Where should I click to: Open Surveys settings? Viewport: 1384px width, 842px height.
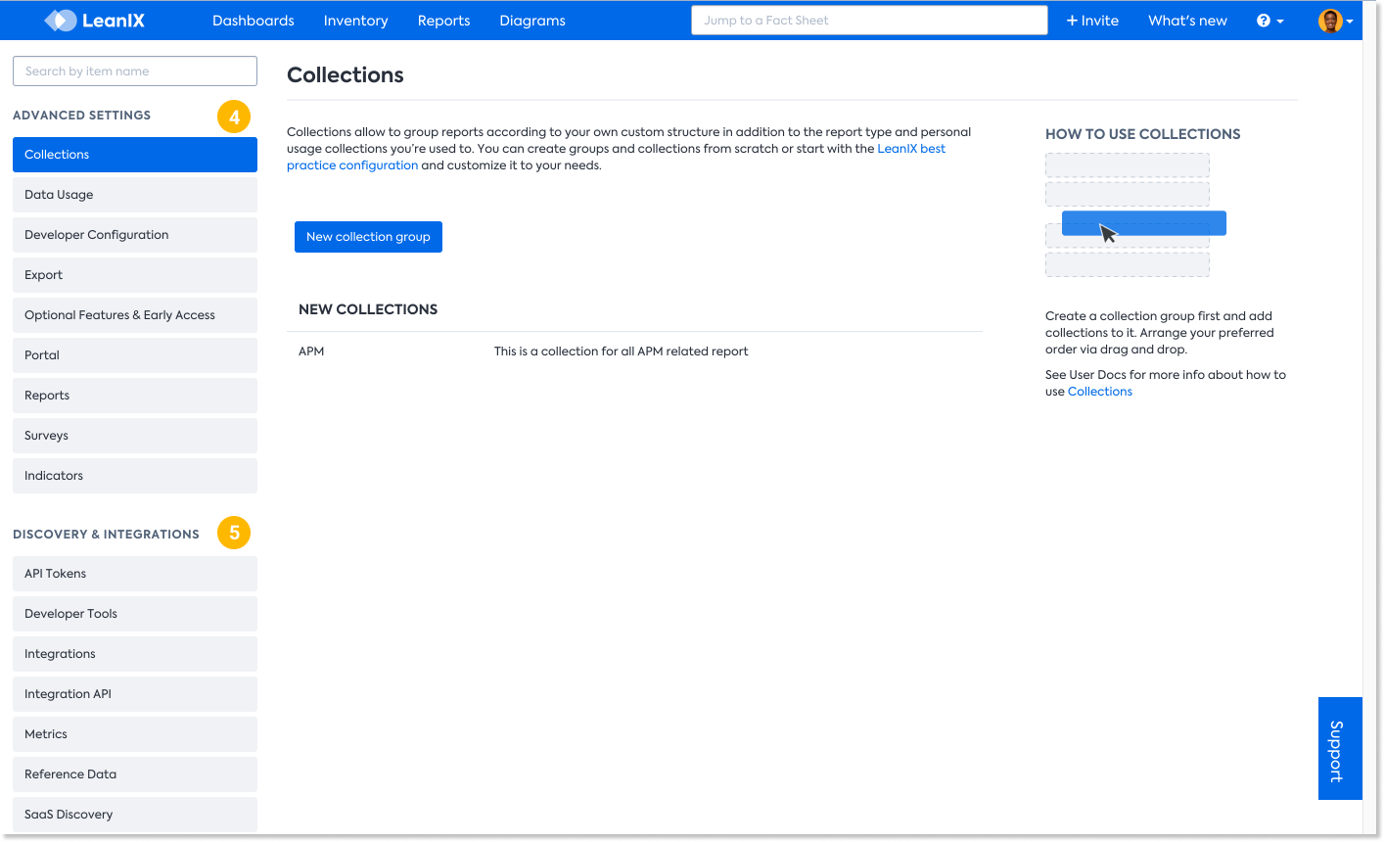coord(135,436)
